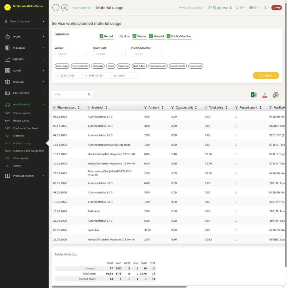This screenshot has width=287, height=288.
Task: Expand the Admin sidebar section
Action: (25, 71)
